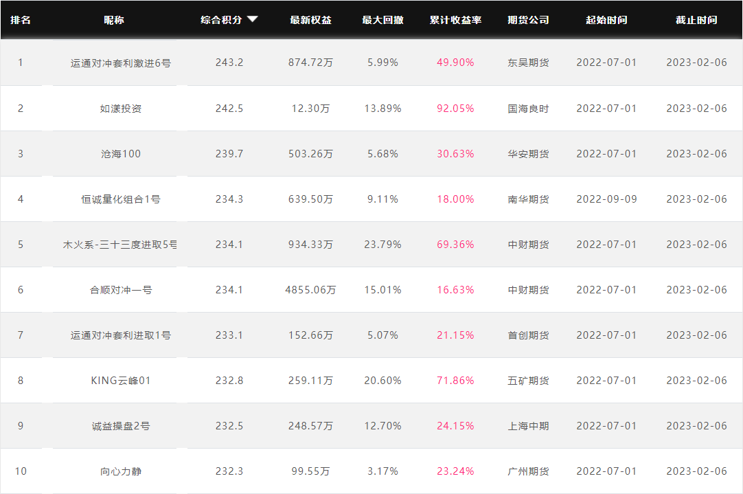The height and width of the screenshot is (494, 743).
Task: Open nickname 向心力静
Action: [121, 471]
